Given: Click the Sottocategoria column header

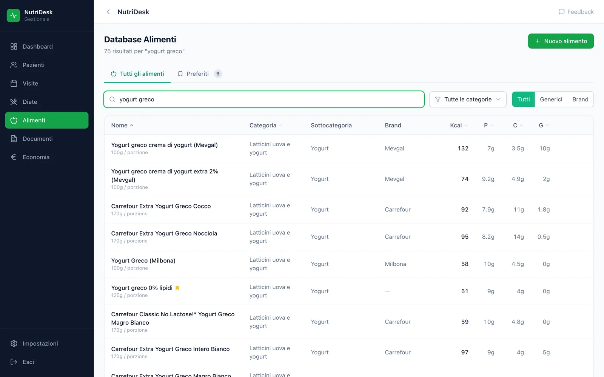Looking at the screenshot, I should click(331, 126).
